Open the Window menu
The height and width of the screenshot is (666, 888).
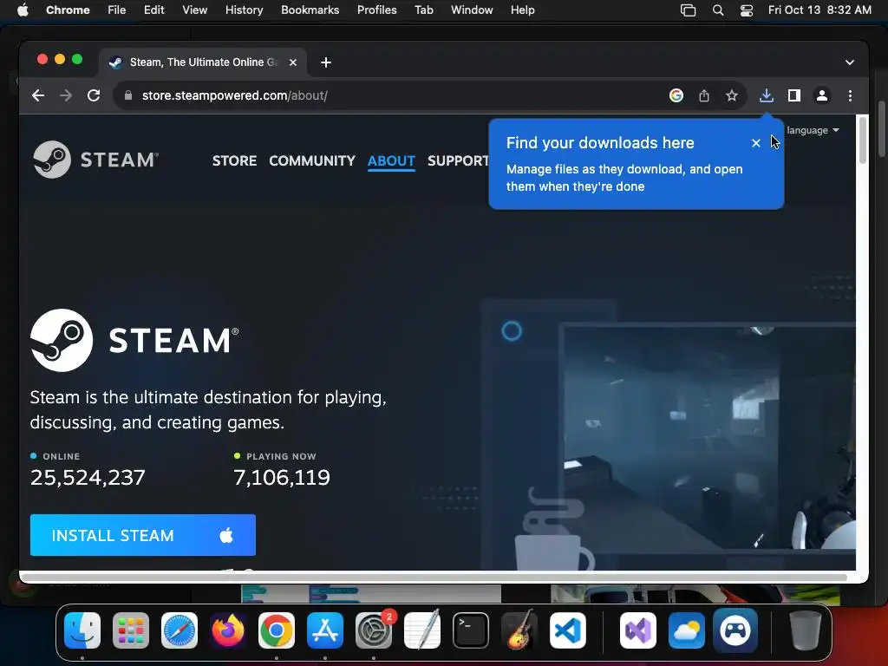pos(472,10)
